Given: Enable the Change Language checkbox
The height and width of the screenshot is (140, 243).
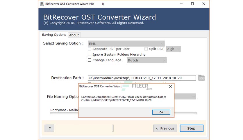Looking at the screenshot, I should tap(90, 60).
